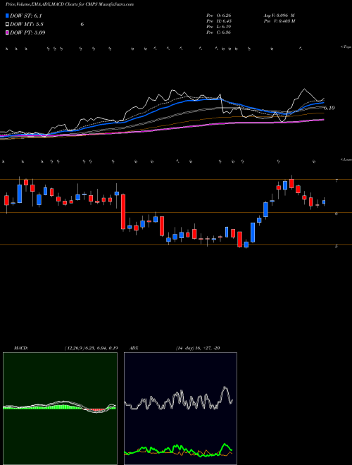Viewport: 352px width, 465px height.
Task: Click the '5' price axis label
Action: click(x=337, y=246)
